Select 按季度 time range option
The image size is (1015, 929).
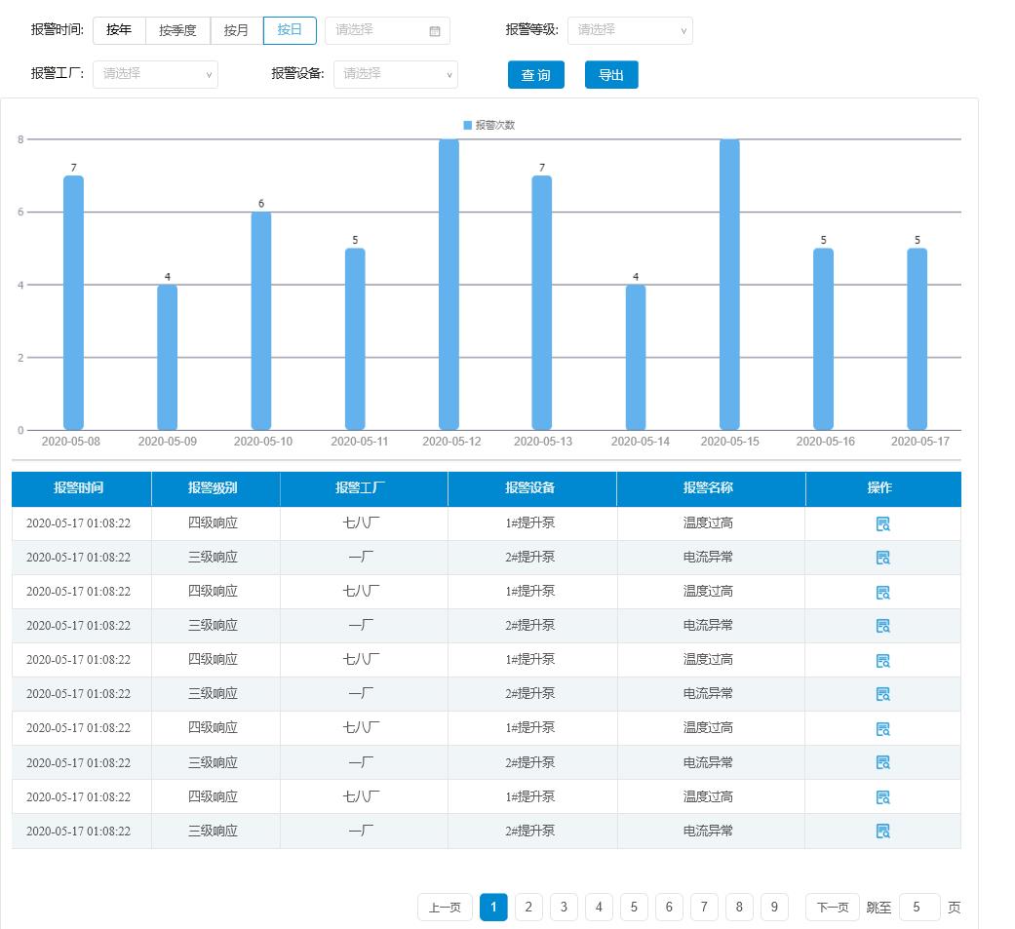177,30
